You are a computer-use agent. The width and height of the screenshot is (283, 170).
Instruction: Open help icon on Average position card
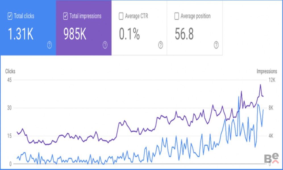(x=216, y=45)
